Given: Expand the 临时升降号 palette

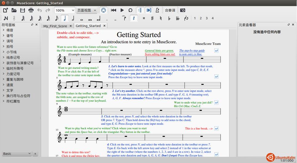Looking at the screenshot, I should (3, 68).
